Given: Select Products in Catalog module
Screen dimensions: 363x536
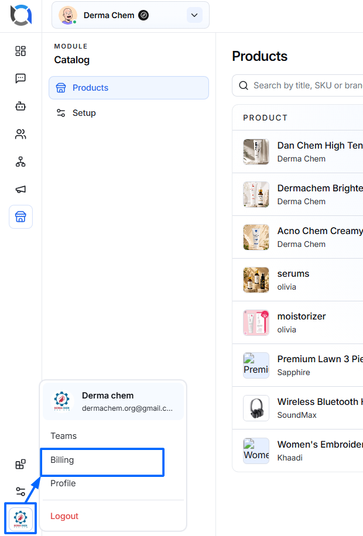Looking at the screenshot, I should coord(129,88).
